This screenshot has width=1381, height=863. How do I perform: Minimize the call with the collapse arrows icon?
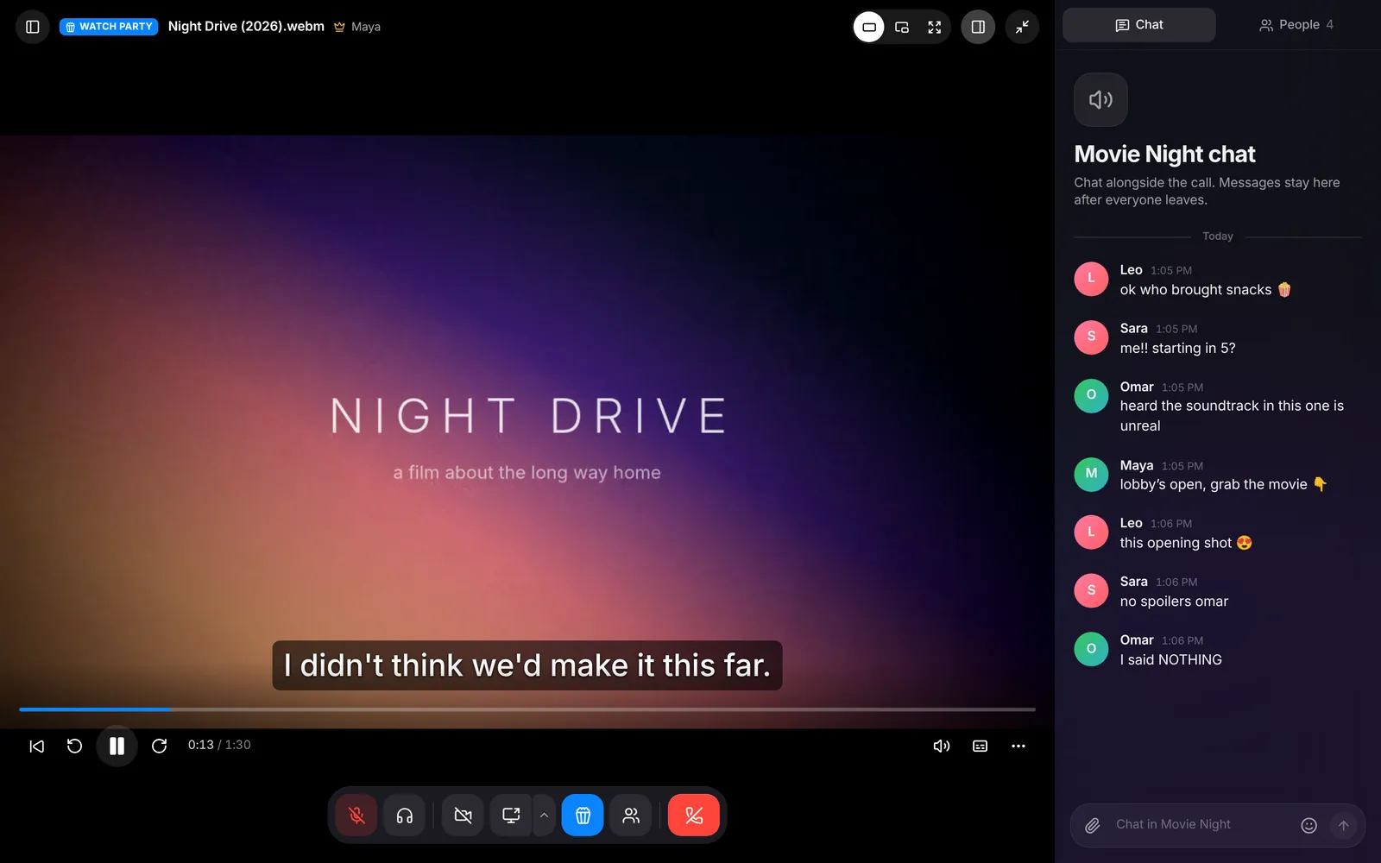(1022, 27)
